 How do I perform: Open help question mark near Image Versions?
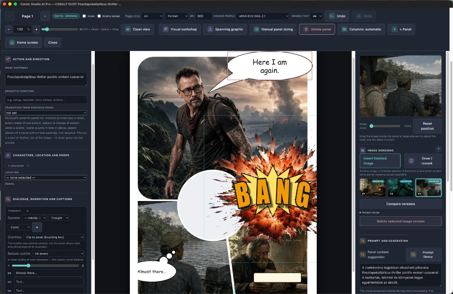pyautogui.click(x=439, y=149)
